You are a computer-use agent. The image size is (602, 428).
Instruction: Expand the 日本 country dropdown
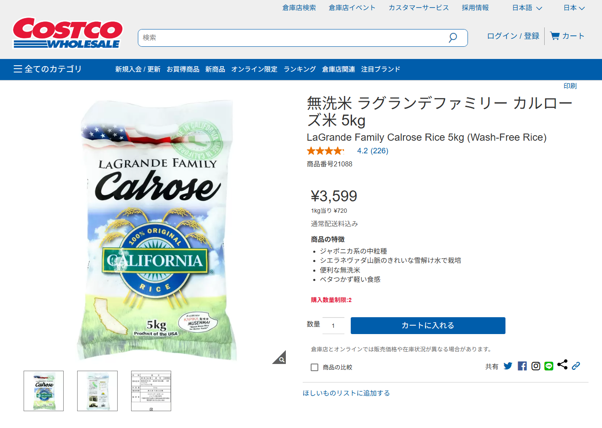point(574,8)
